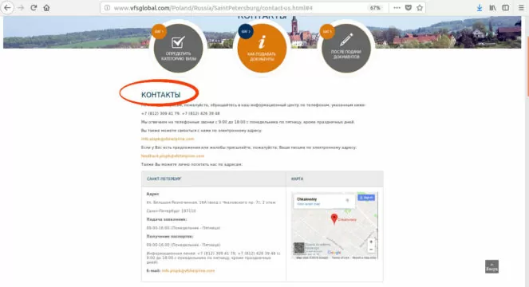This screenshot has width=529, height=287.
Task: Toggle the sidebar view icon
Action: [505, 8]
